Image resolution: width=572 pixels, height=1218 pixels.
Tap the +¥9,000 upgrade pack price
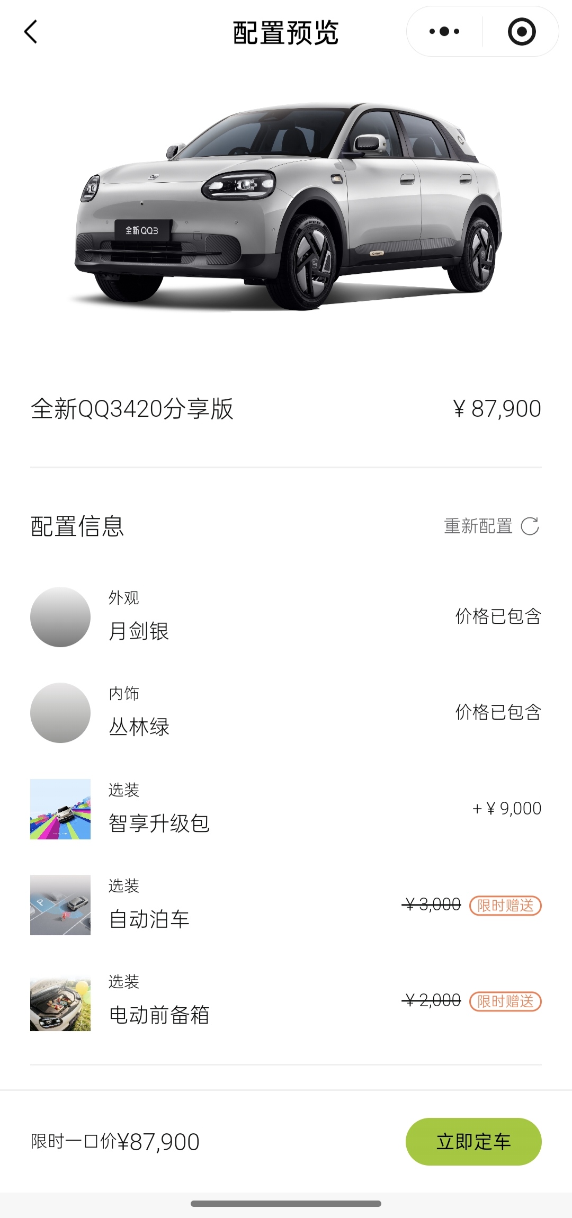pyautogui.click(x=507, y=809)
